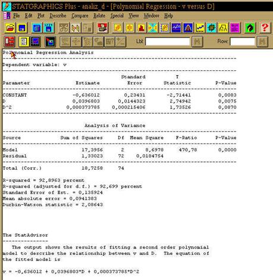The height and width of the screenshot is (280, 273).
Task: Click the Residual mean square '0,0184754'
Action: pos(150,156)
